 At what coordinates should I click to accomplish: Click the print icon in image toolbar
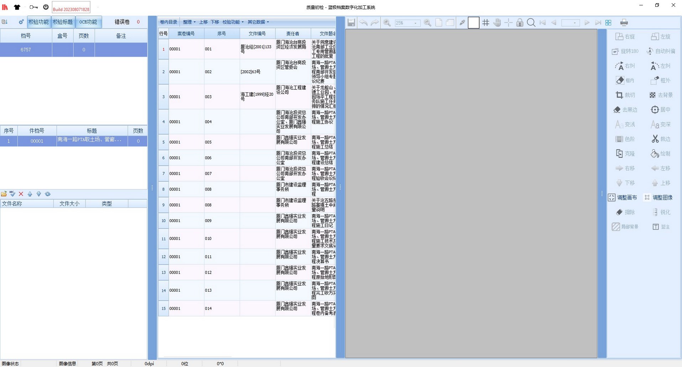[x=624, y=23]
